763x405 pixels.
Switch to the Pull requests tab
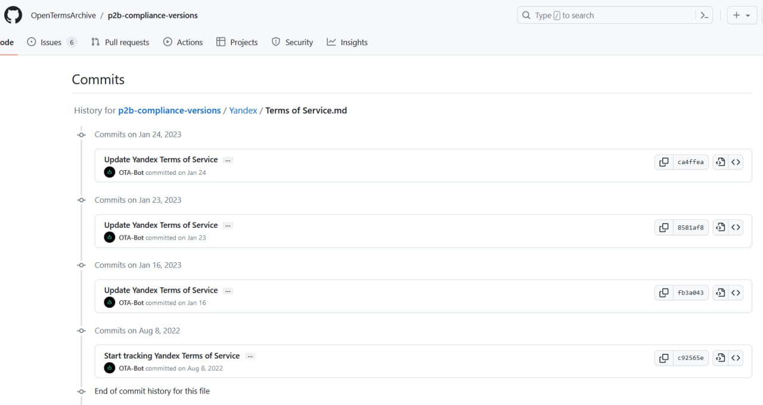pyautogui.click(x=120, y=42)
